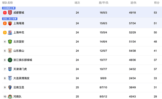
Task: Open the 河南队 team name link
Action: pyautogui.click(x=17, y=96)
